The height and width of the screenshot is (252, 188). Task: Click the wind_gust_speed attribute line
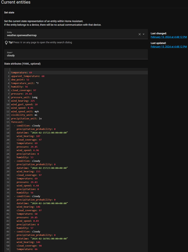click(x=24, y=104)
